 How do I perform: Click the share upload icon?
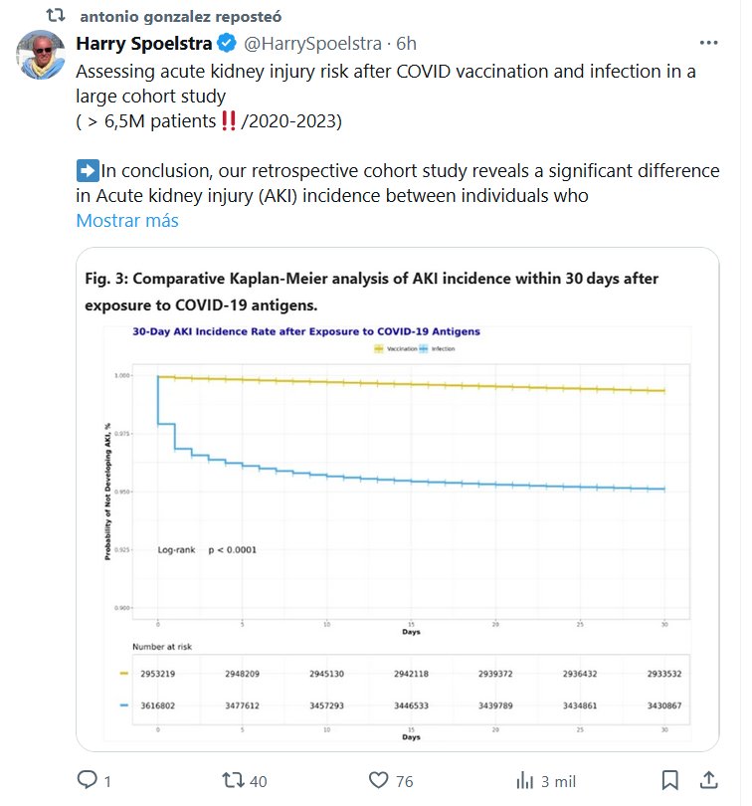pos(708,781)
